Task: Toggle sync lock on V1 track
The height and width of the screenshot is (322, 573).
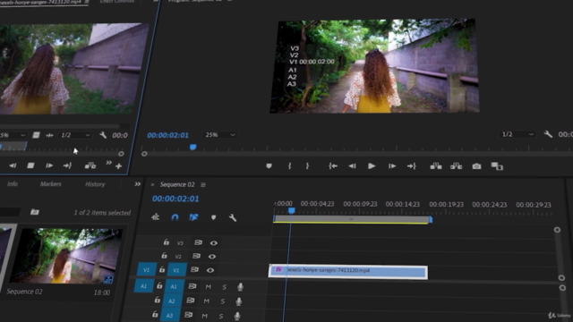Action: point(195,270)
